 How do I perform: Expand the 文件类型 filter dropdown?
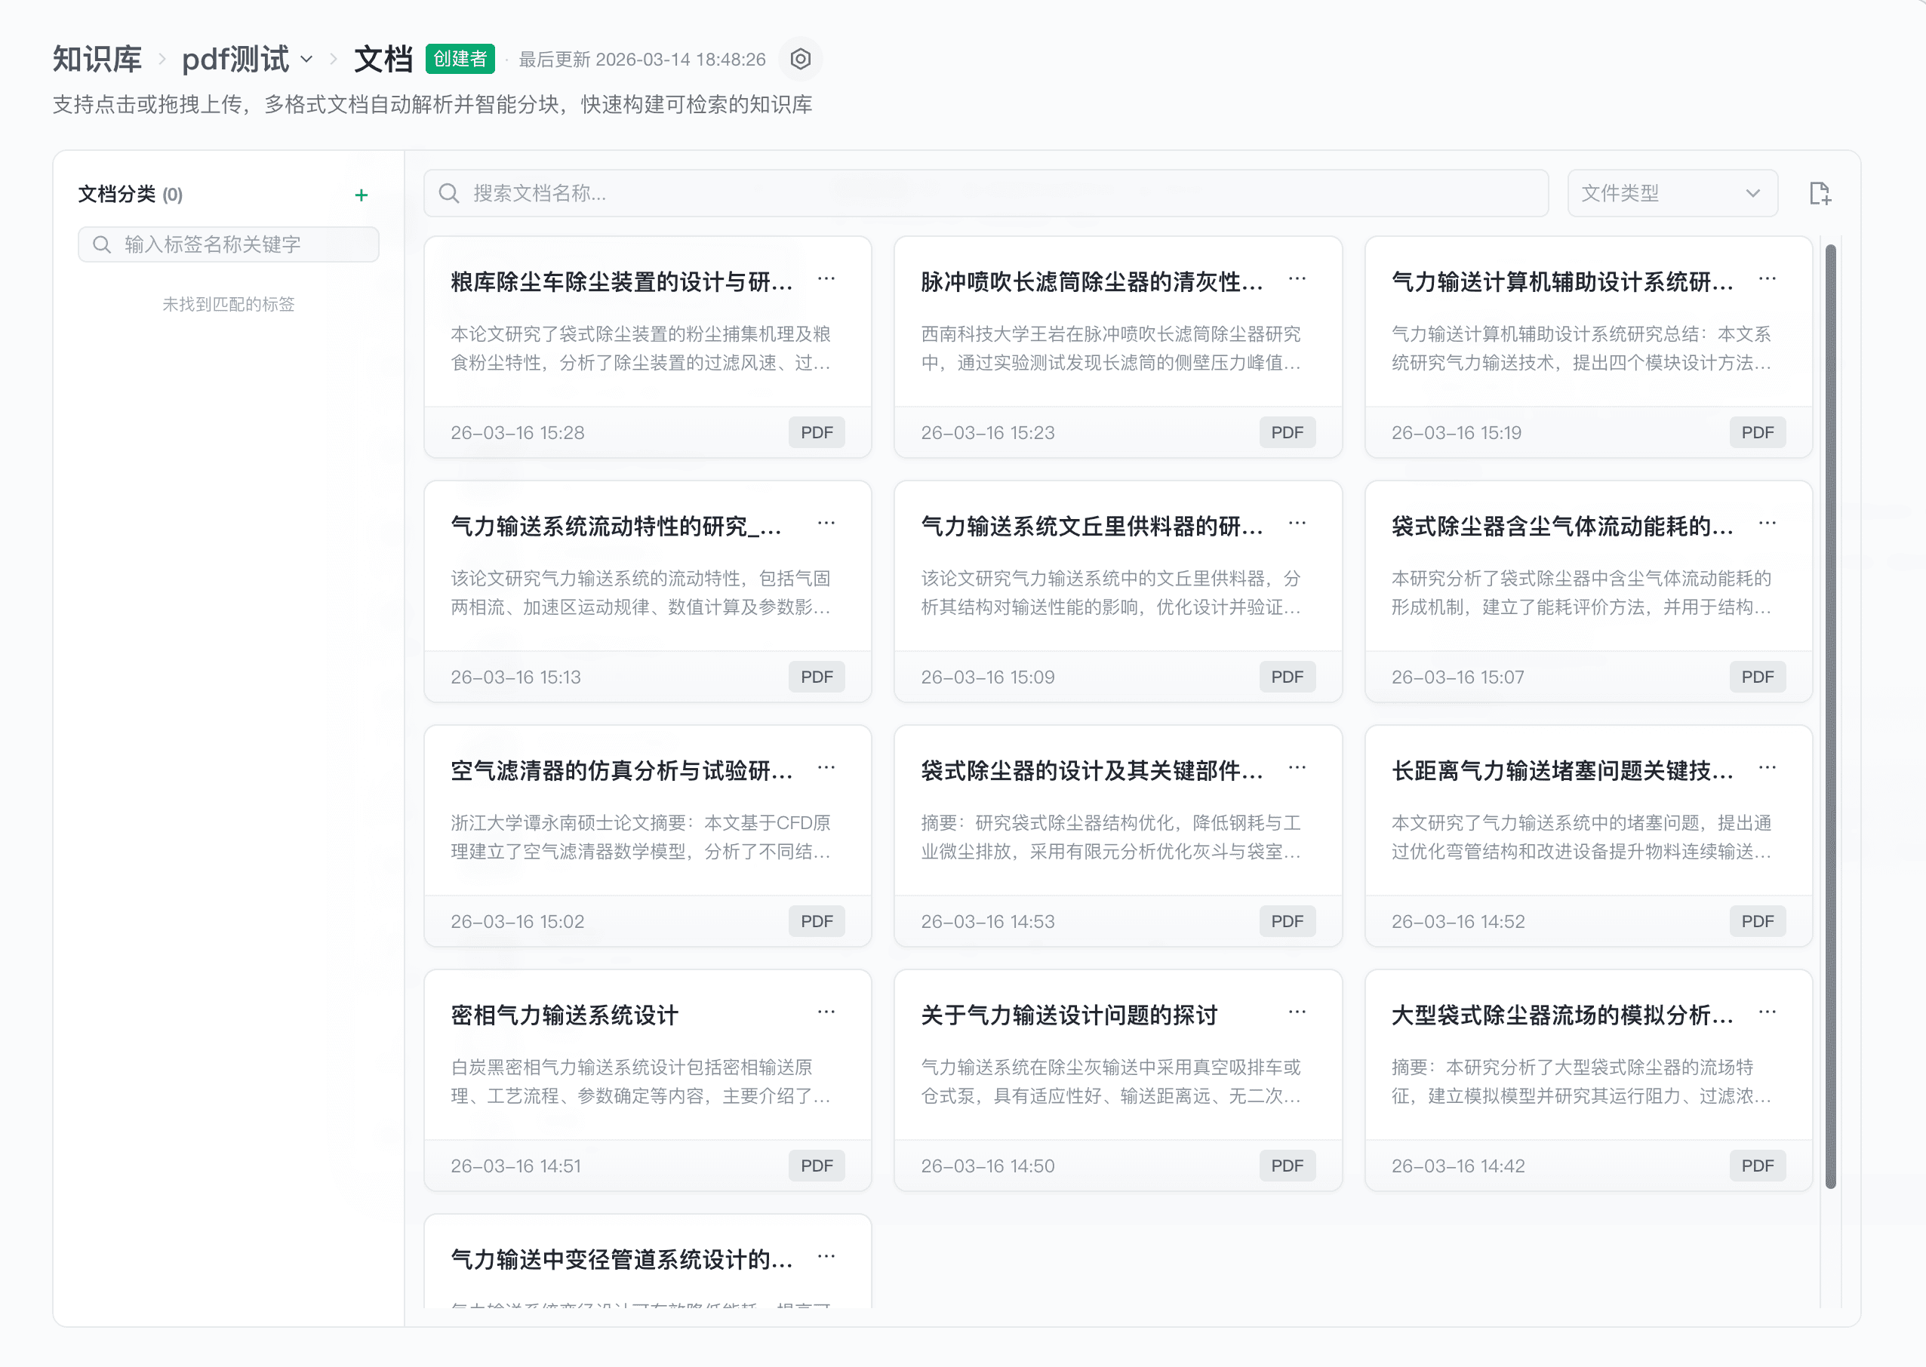pos(1672,194)
